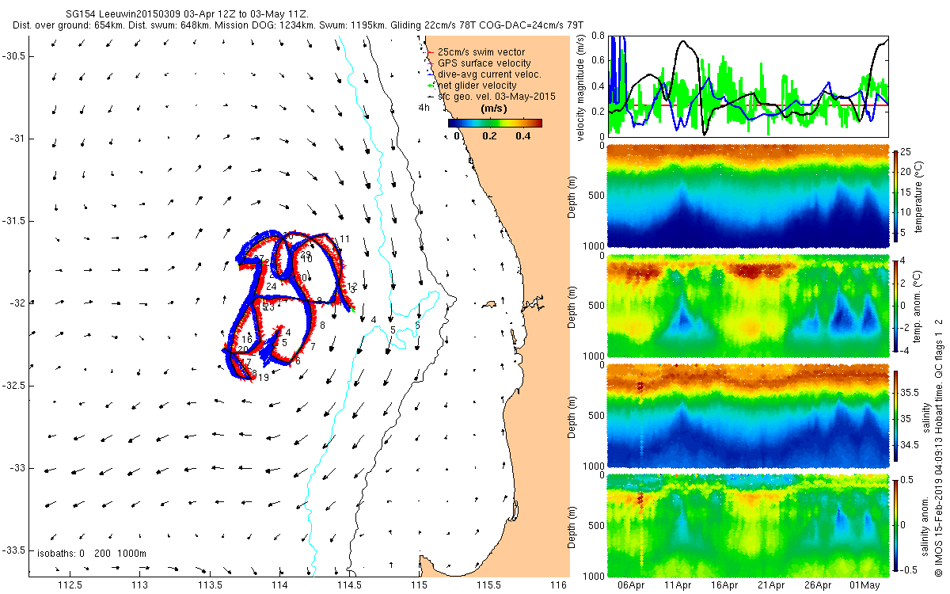This screenshot has height=594, width=950.
Task: Click the temp. anom. color scale bar
Action: pyautogui.click(x=895, y=305)
